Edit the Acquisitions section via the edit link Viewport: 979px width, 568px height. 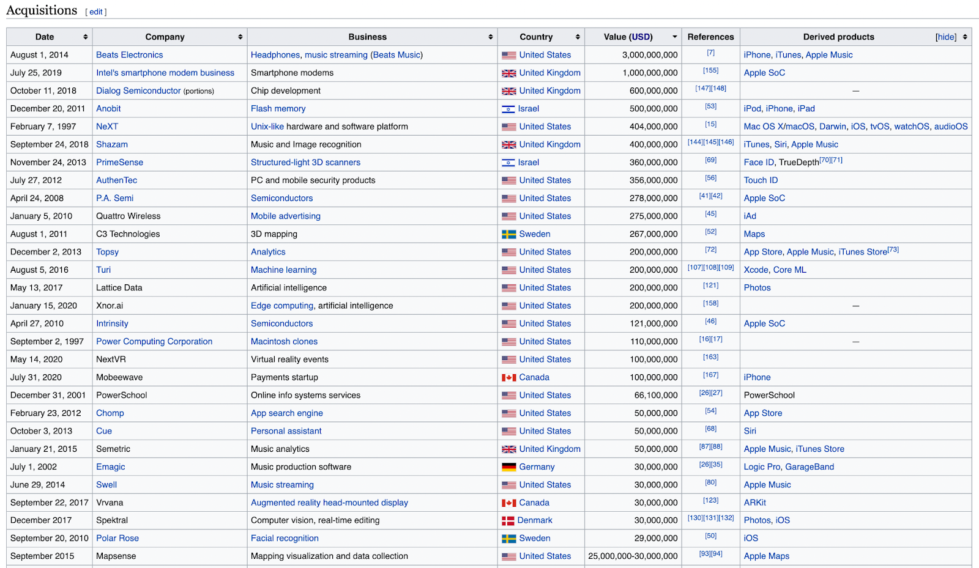(96, 12)
